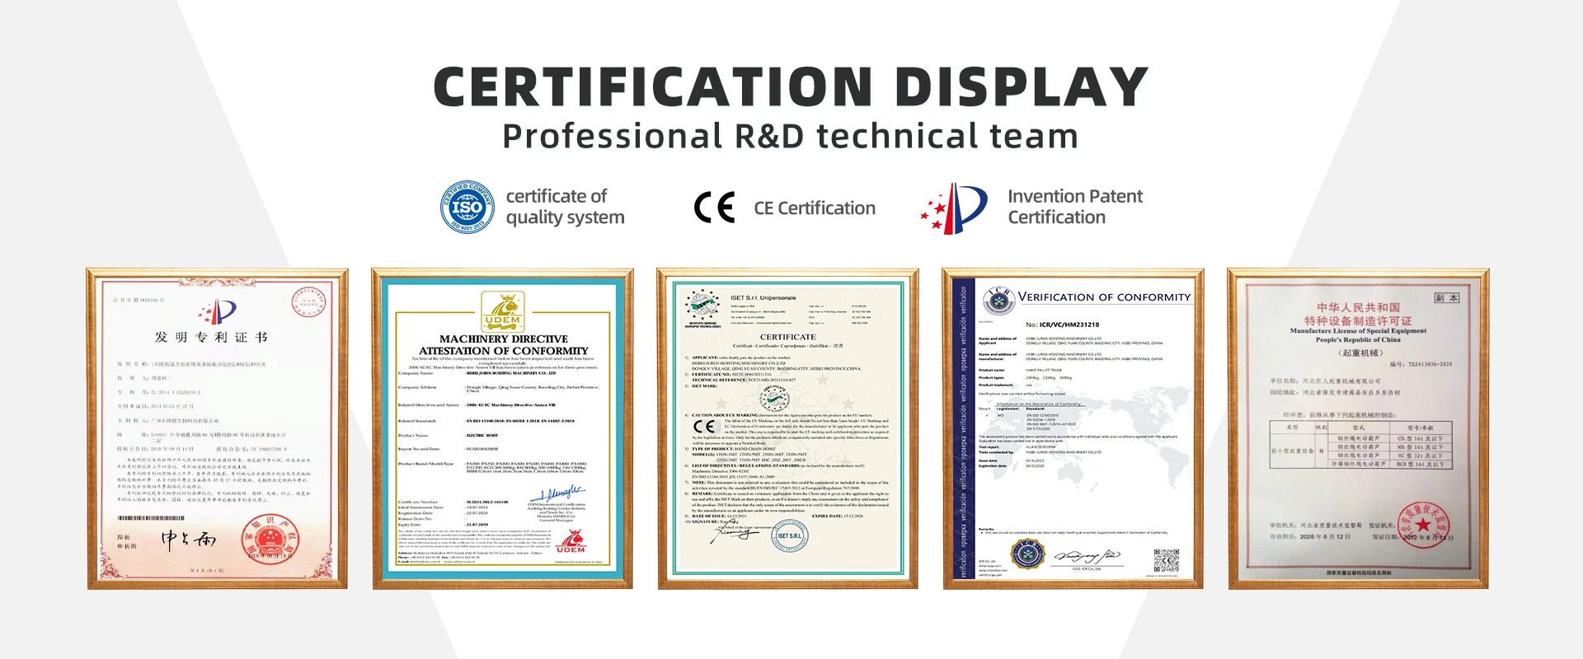Click the gold ICR seal beside the signature

tap(1027, 554)
